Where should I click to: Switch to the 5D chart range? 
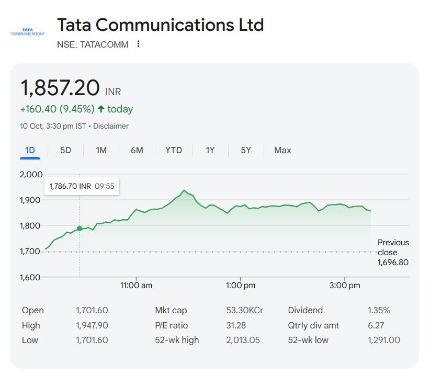pos(65,150)
